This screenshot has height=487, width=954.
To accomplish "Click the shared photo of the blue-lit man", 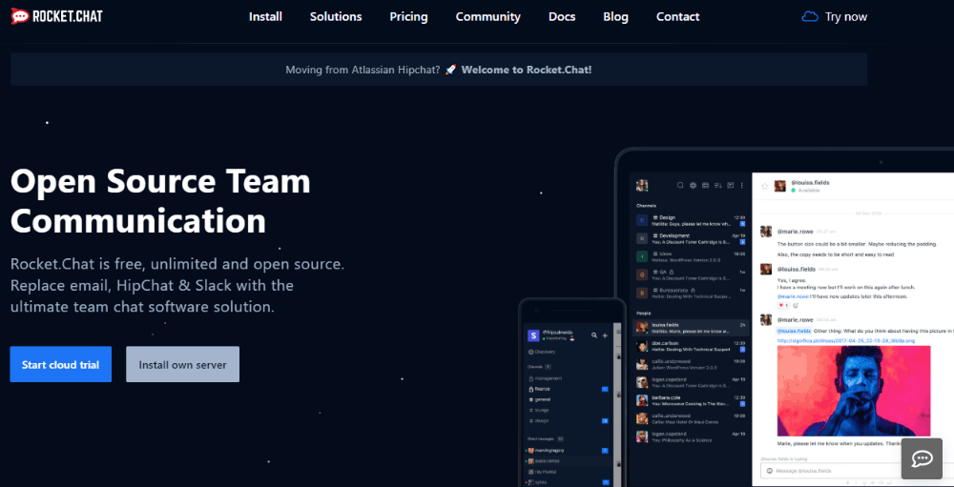I will [854, 391].
